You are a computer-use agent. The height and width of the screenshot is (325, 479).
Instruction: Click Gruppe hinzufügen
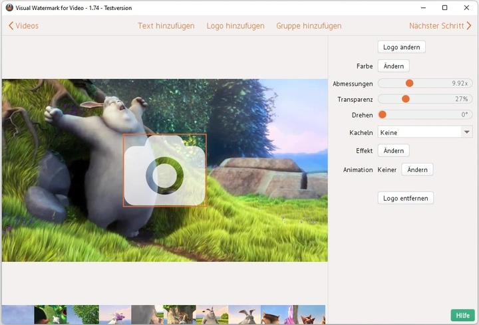point(309,26)
